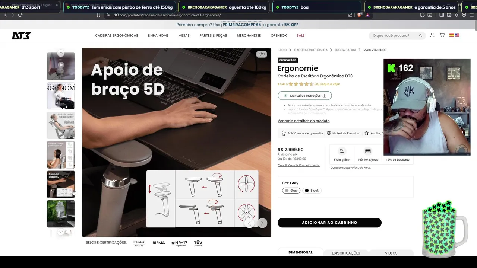Click the download icon on Manual de Instruções
Viewport: 477px width, 268px height.
coord(324,96)
